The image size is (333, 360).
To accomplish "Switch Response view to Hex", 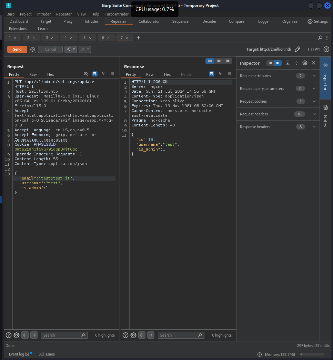I will 167,74.
